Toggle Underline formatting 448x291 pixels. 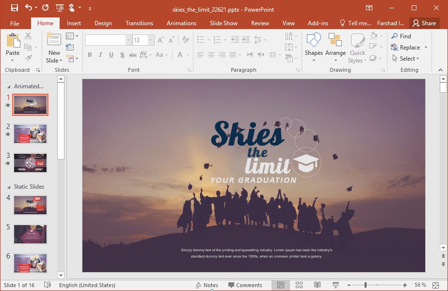[x=111, y=55]
